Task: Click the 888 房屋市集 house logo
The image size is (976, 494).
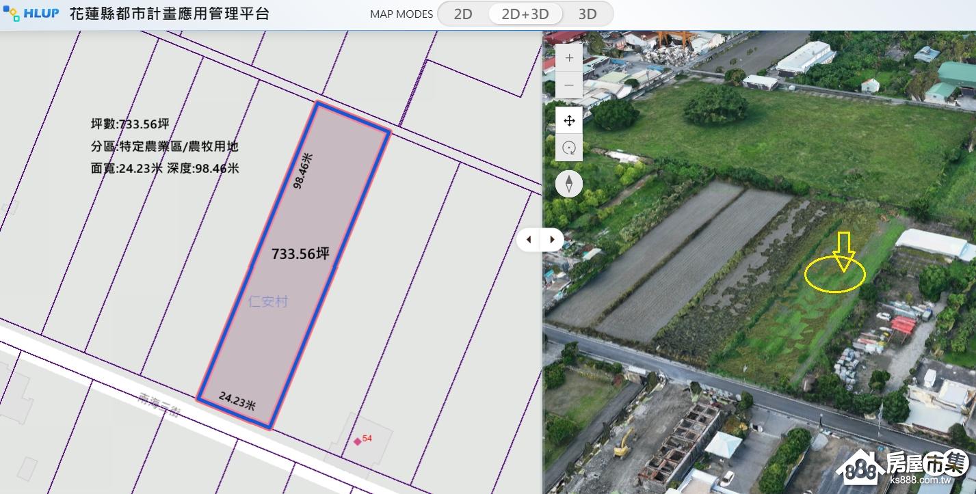Action: coord(903,468)
